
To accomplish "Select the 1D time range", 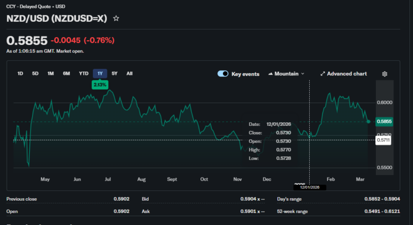I will [20, 73].
